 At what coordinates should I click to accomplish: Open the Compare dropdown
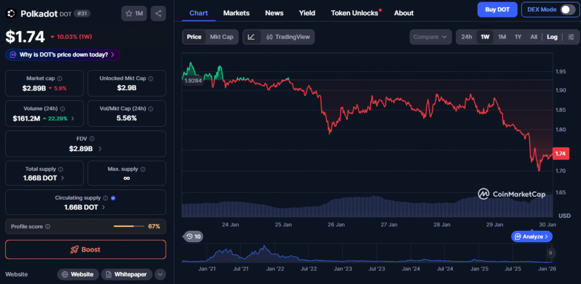431,37
